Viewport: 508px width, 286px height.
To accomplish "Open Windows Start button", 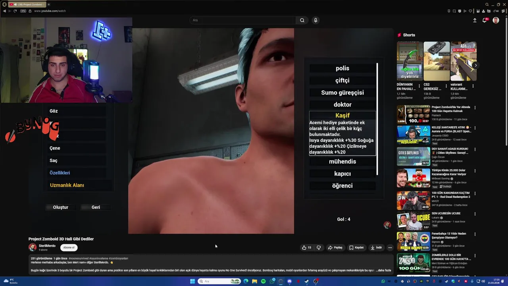I will tap(192, 281).
